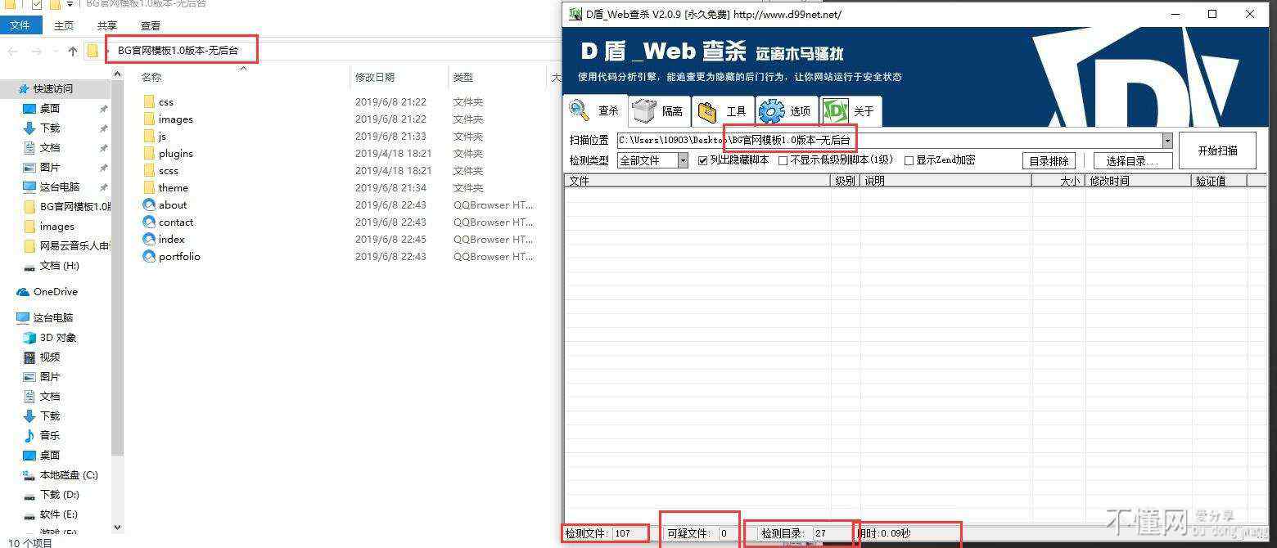Click the 验证值 column header

pyautogui.click(x=1218, y=181)
